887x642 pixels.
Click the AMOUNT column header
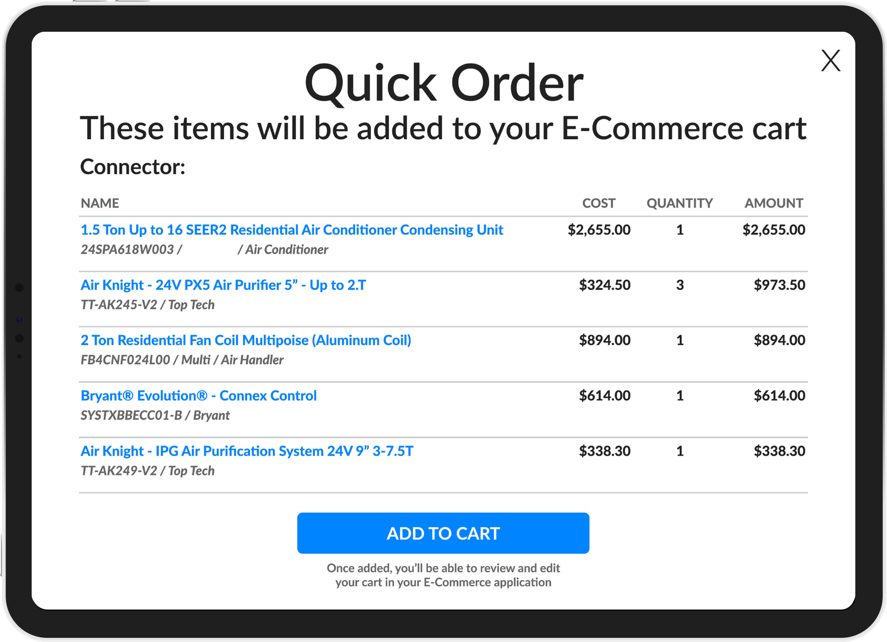click(x=774, y=203)
